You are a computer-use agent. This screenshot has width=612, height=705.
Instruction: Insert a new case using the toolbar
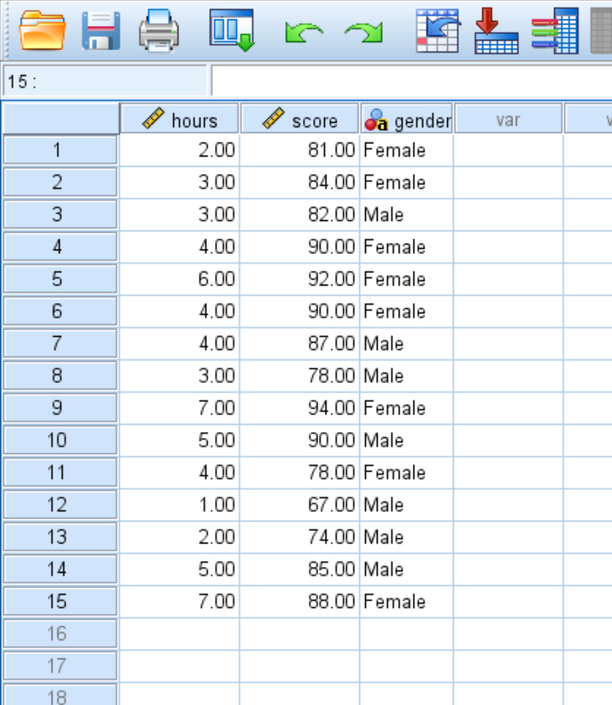point(497,29)
